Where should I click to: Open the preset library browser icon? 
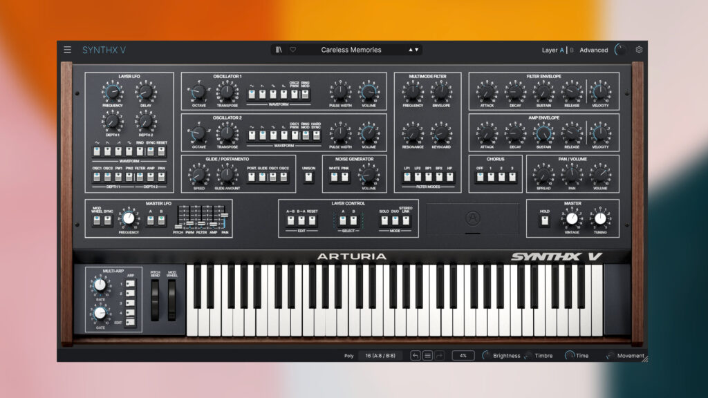(280, 50)
